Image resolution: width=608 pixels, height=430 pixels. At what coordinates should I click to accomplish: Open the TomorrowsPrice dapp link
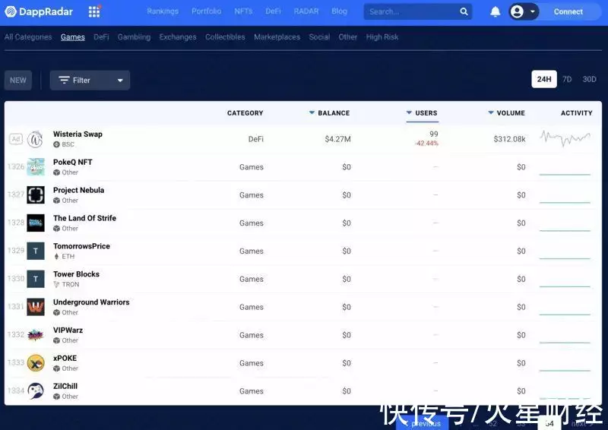click(x=81, y=246)
